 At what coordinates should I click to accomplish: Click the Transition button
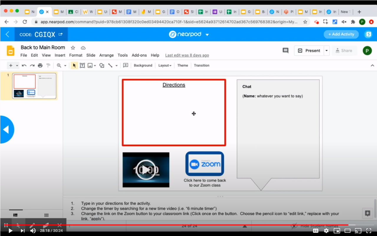pyautogui.click(x=202, y=65)
